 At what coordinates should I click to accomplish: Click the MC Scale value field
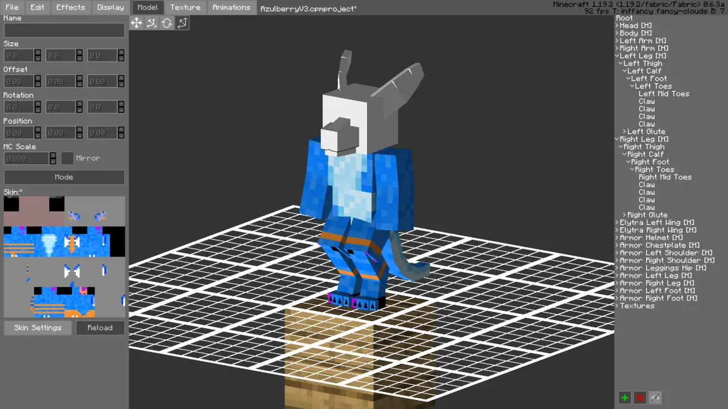pyautogui.click(x=26, y=158)
